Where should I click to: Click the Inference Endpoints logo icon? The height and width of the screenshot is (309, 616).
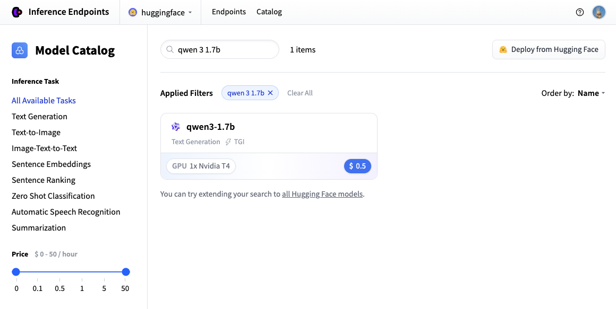18,12
